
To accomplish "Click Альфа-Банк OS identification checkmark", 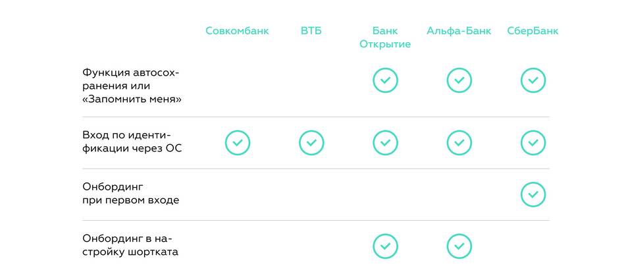I will coord(459,142).
